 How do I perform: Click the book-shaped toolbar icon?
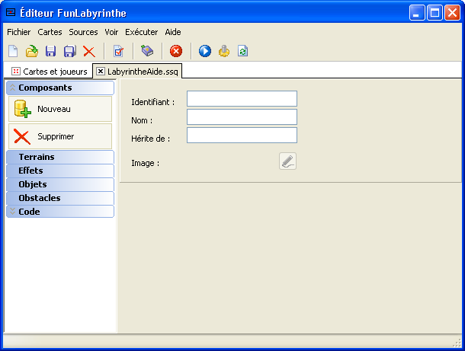tap(148, 51)
